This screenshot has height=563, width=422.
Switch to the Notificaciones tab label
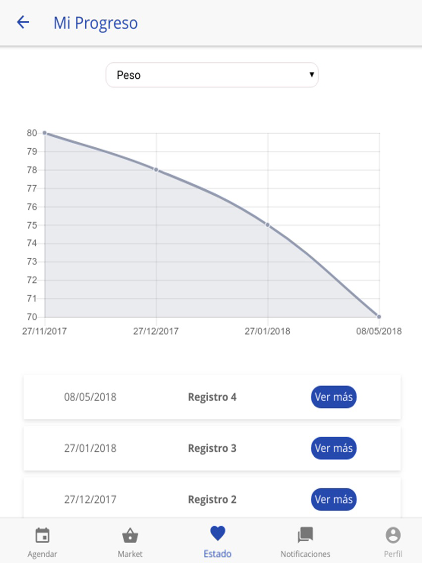coord(306,554)
